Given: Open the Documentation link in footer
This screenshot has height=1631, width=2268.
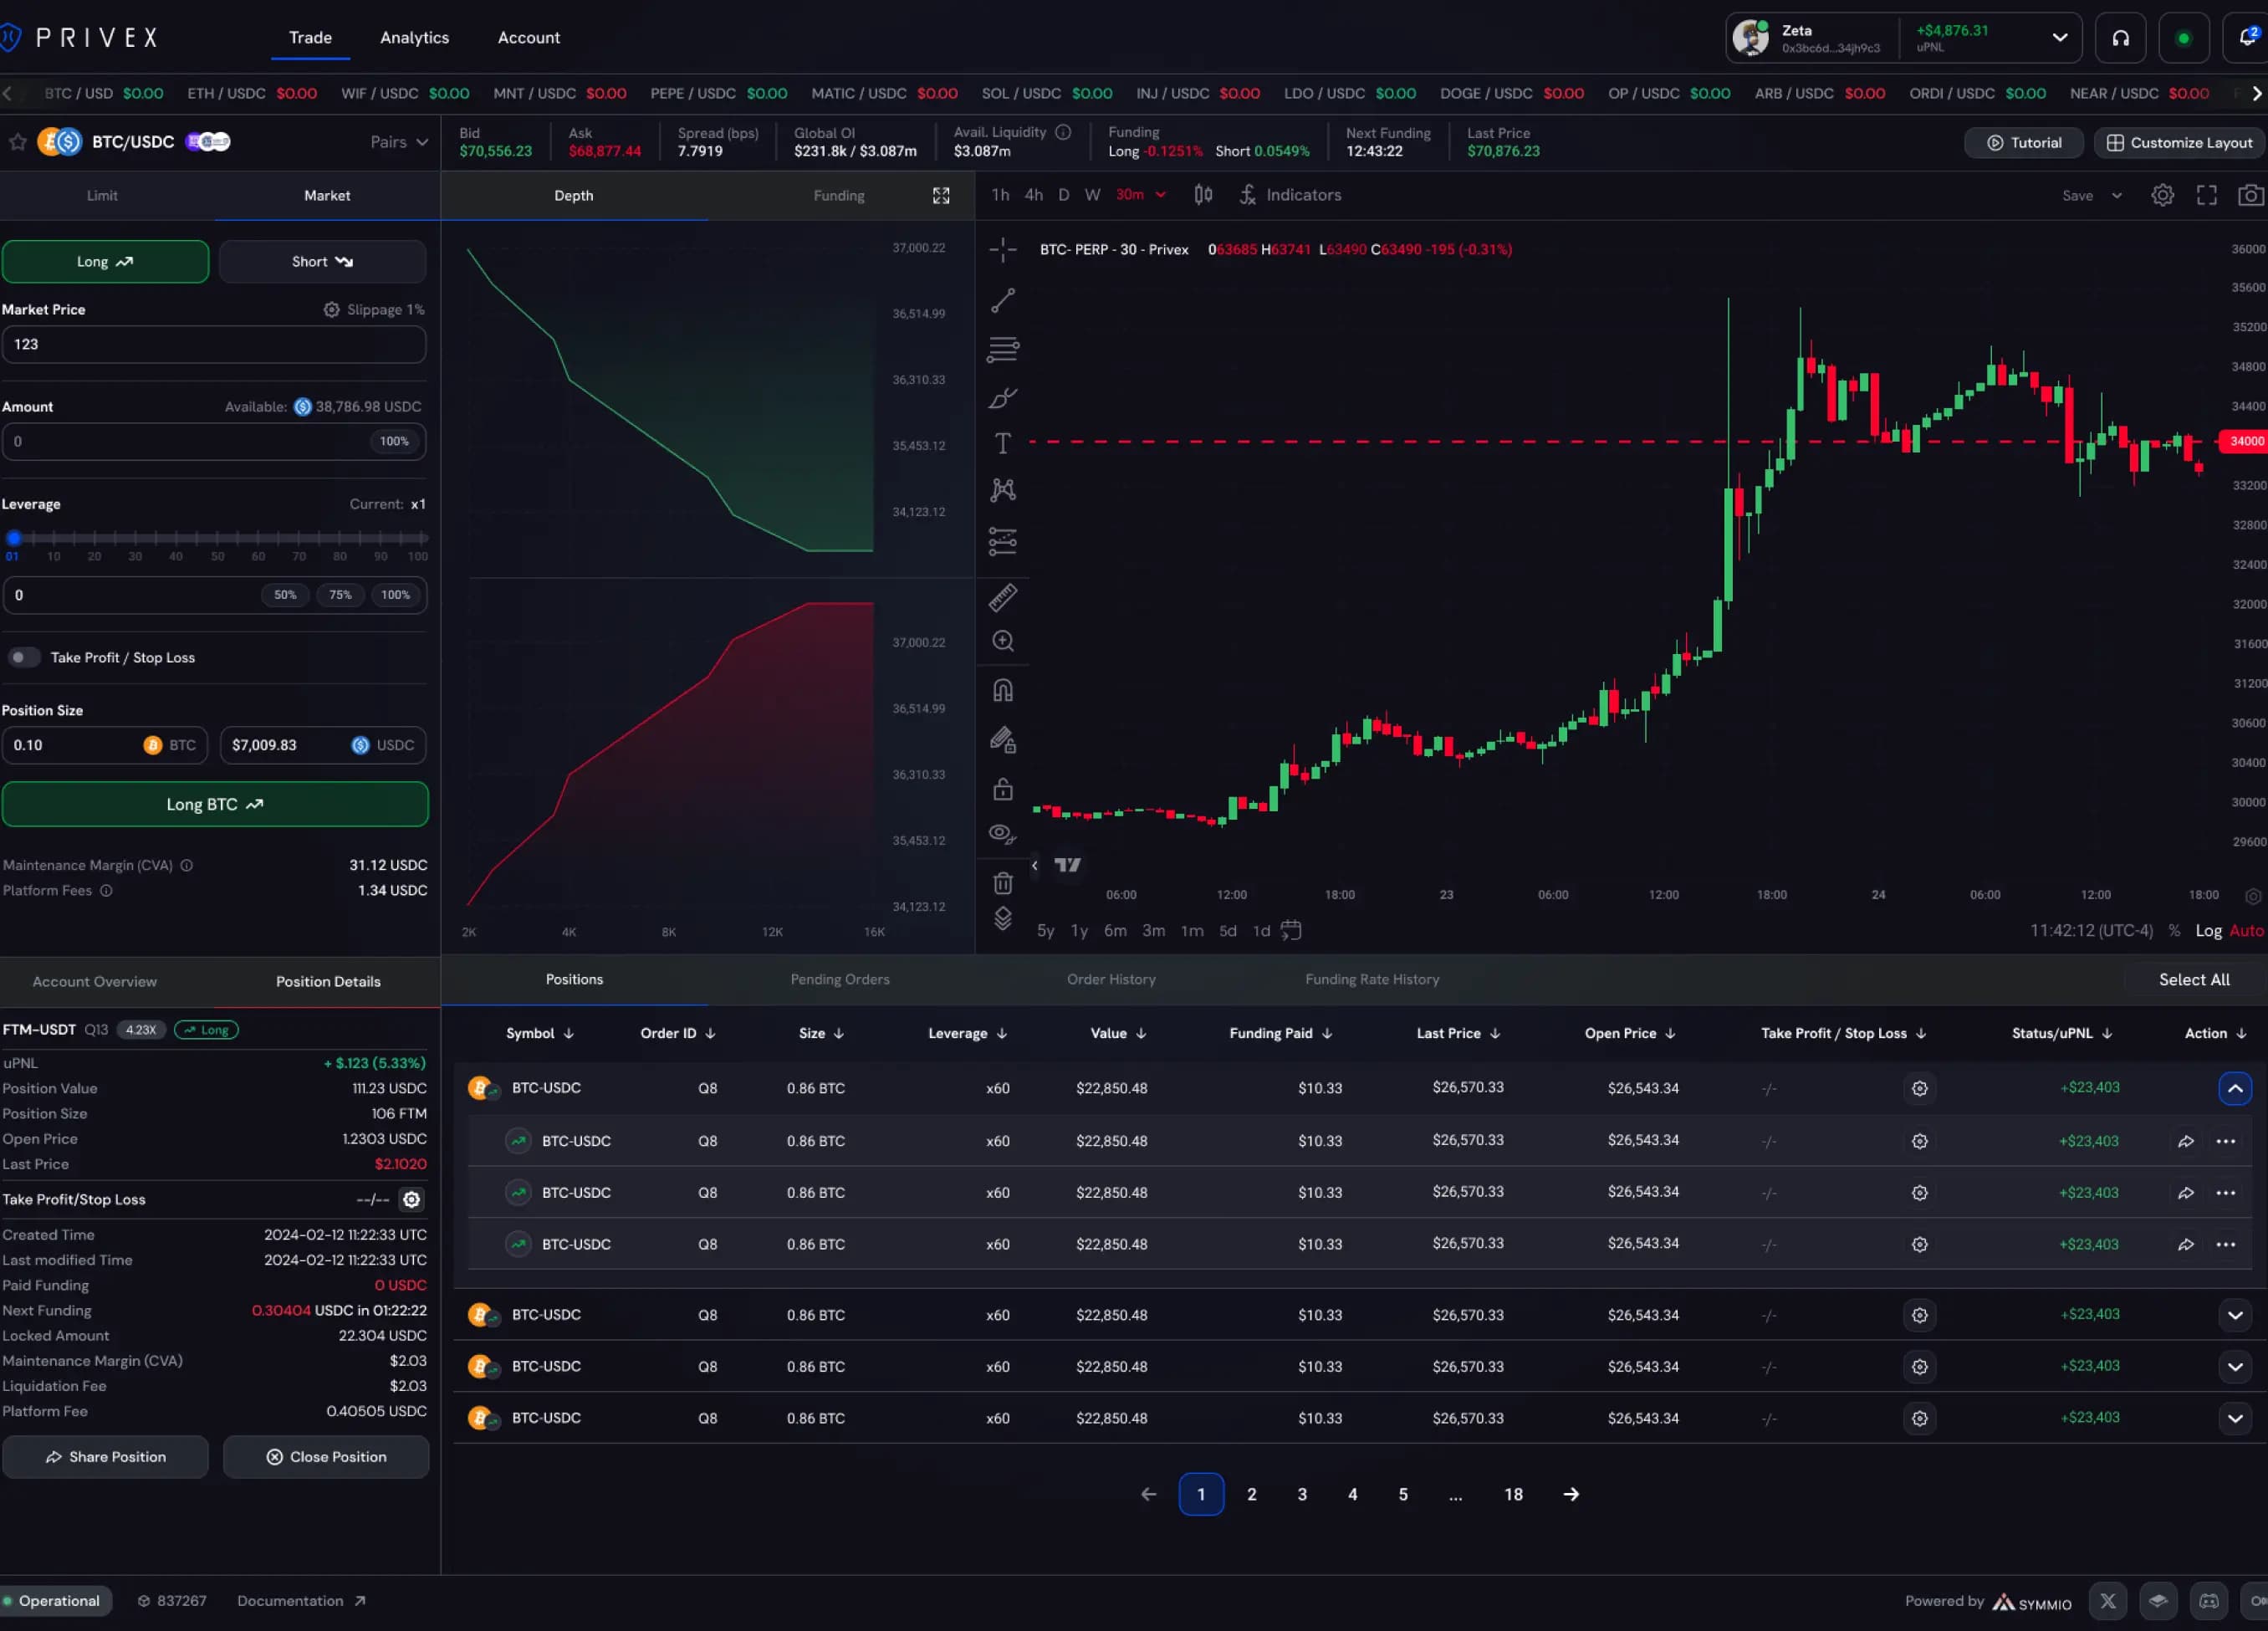Looking at the screenshot, I should (301, 1601).
